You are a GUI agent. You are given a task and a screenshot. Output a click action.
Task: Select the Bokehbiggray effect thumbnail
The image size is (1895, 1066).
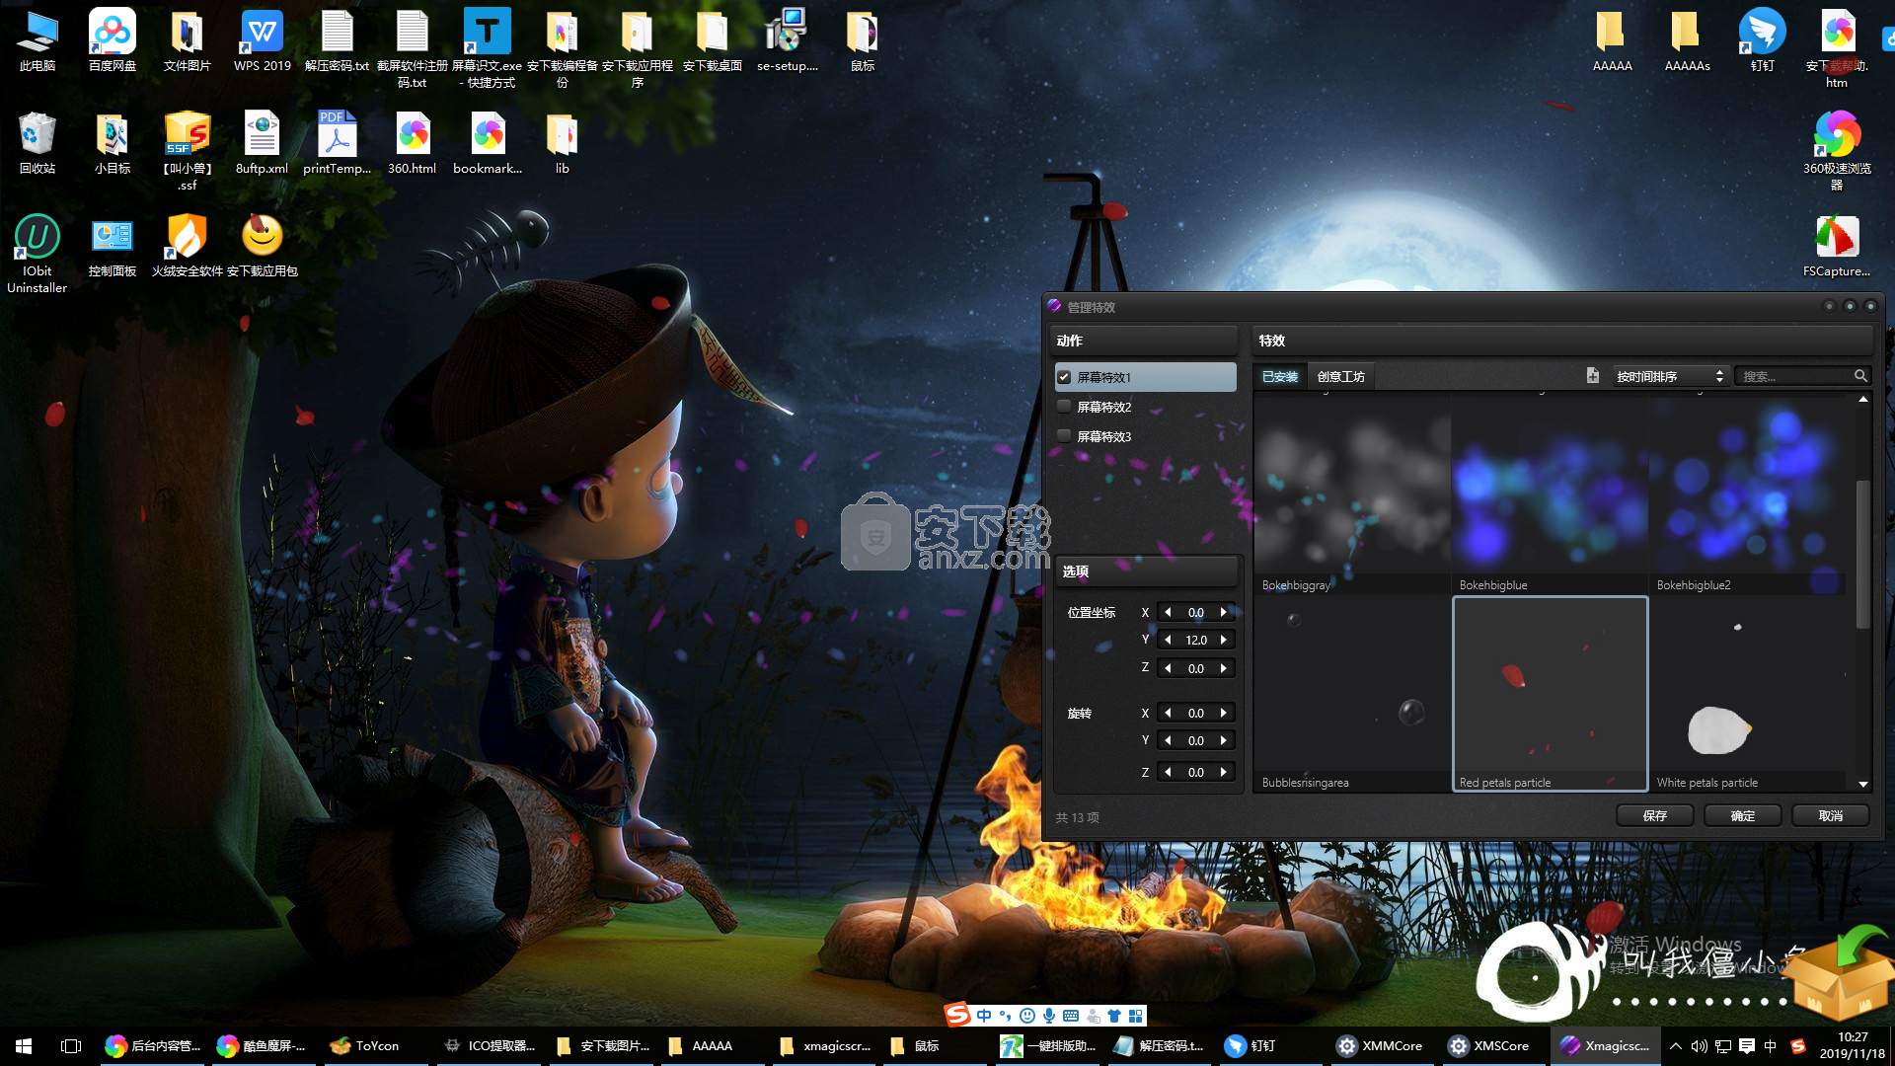click(1352, 495)
